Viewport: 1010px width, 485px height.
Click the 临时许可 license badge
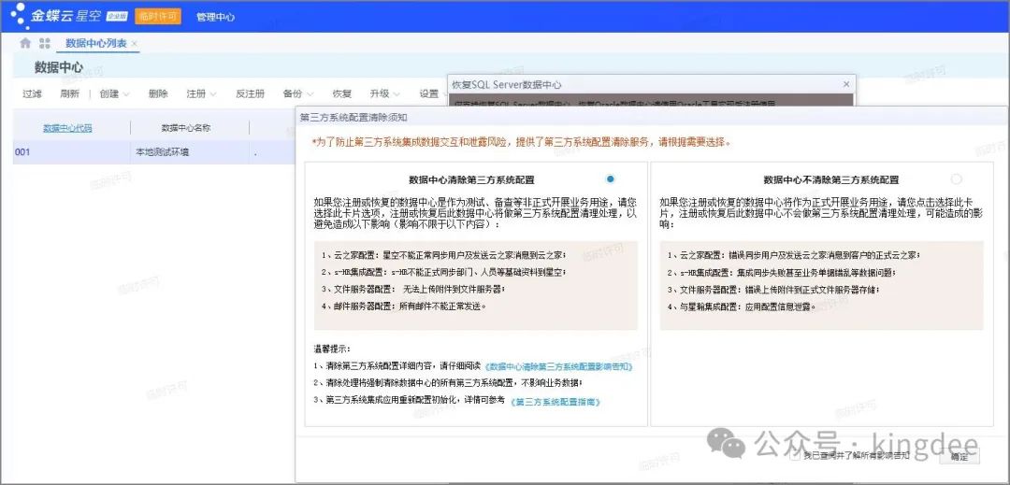point(158,16)
